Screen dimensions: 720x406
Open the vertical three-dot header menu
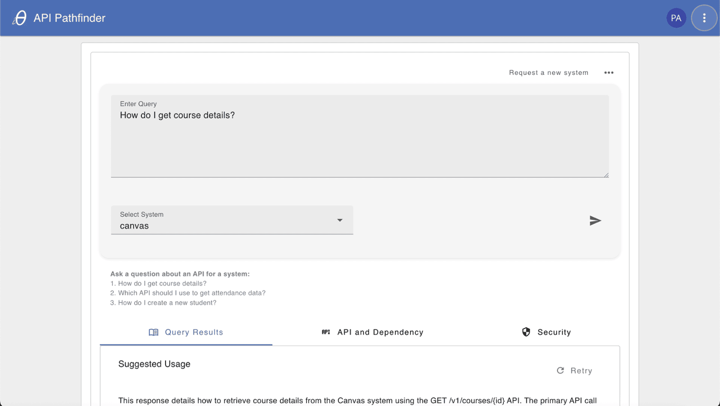[x=704, y=18]
